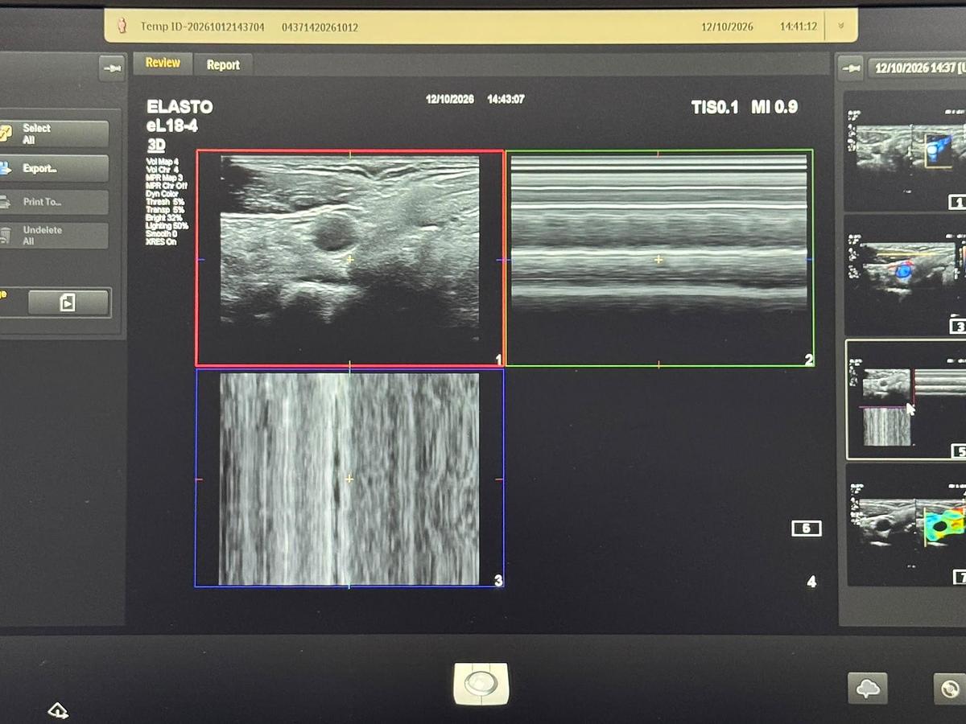Click the Vol Map 4 setting
The width and height of the screenshot is (966, 724).
(163, 162)
